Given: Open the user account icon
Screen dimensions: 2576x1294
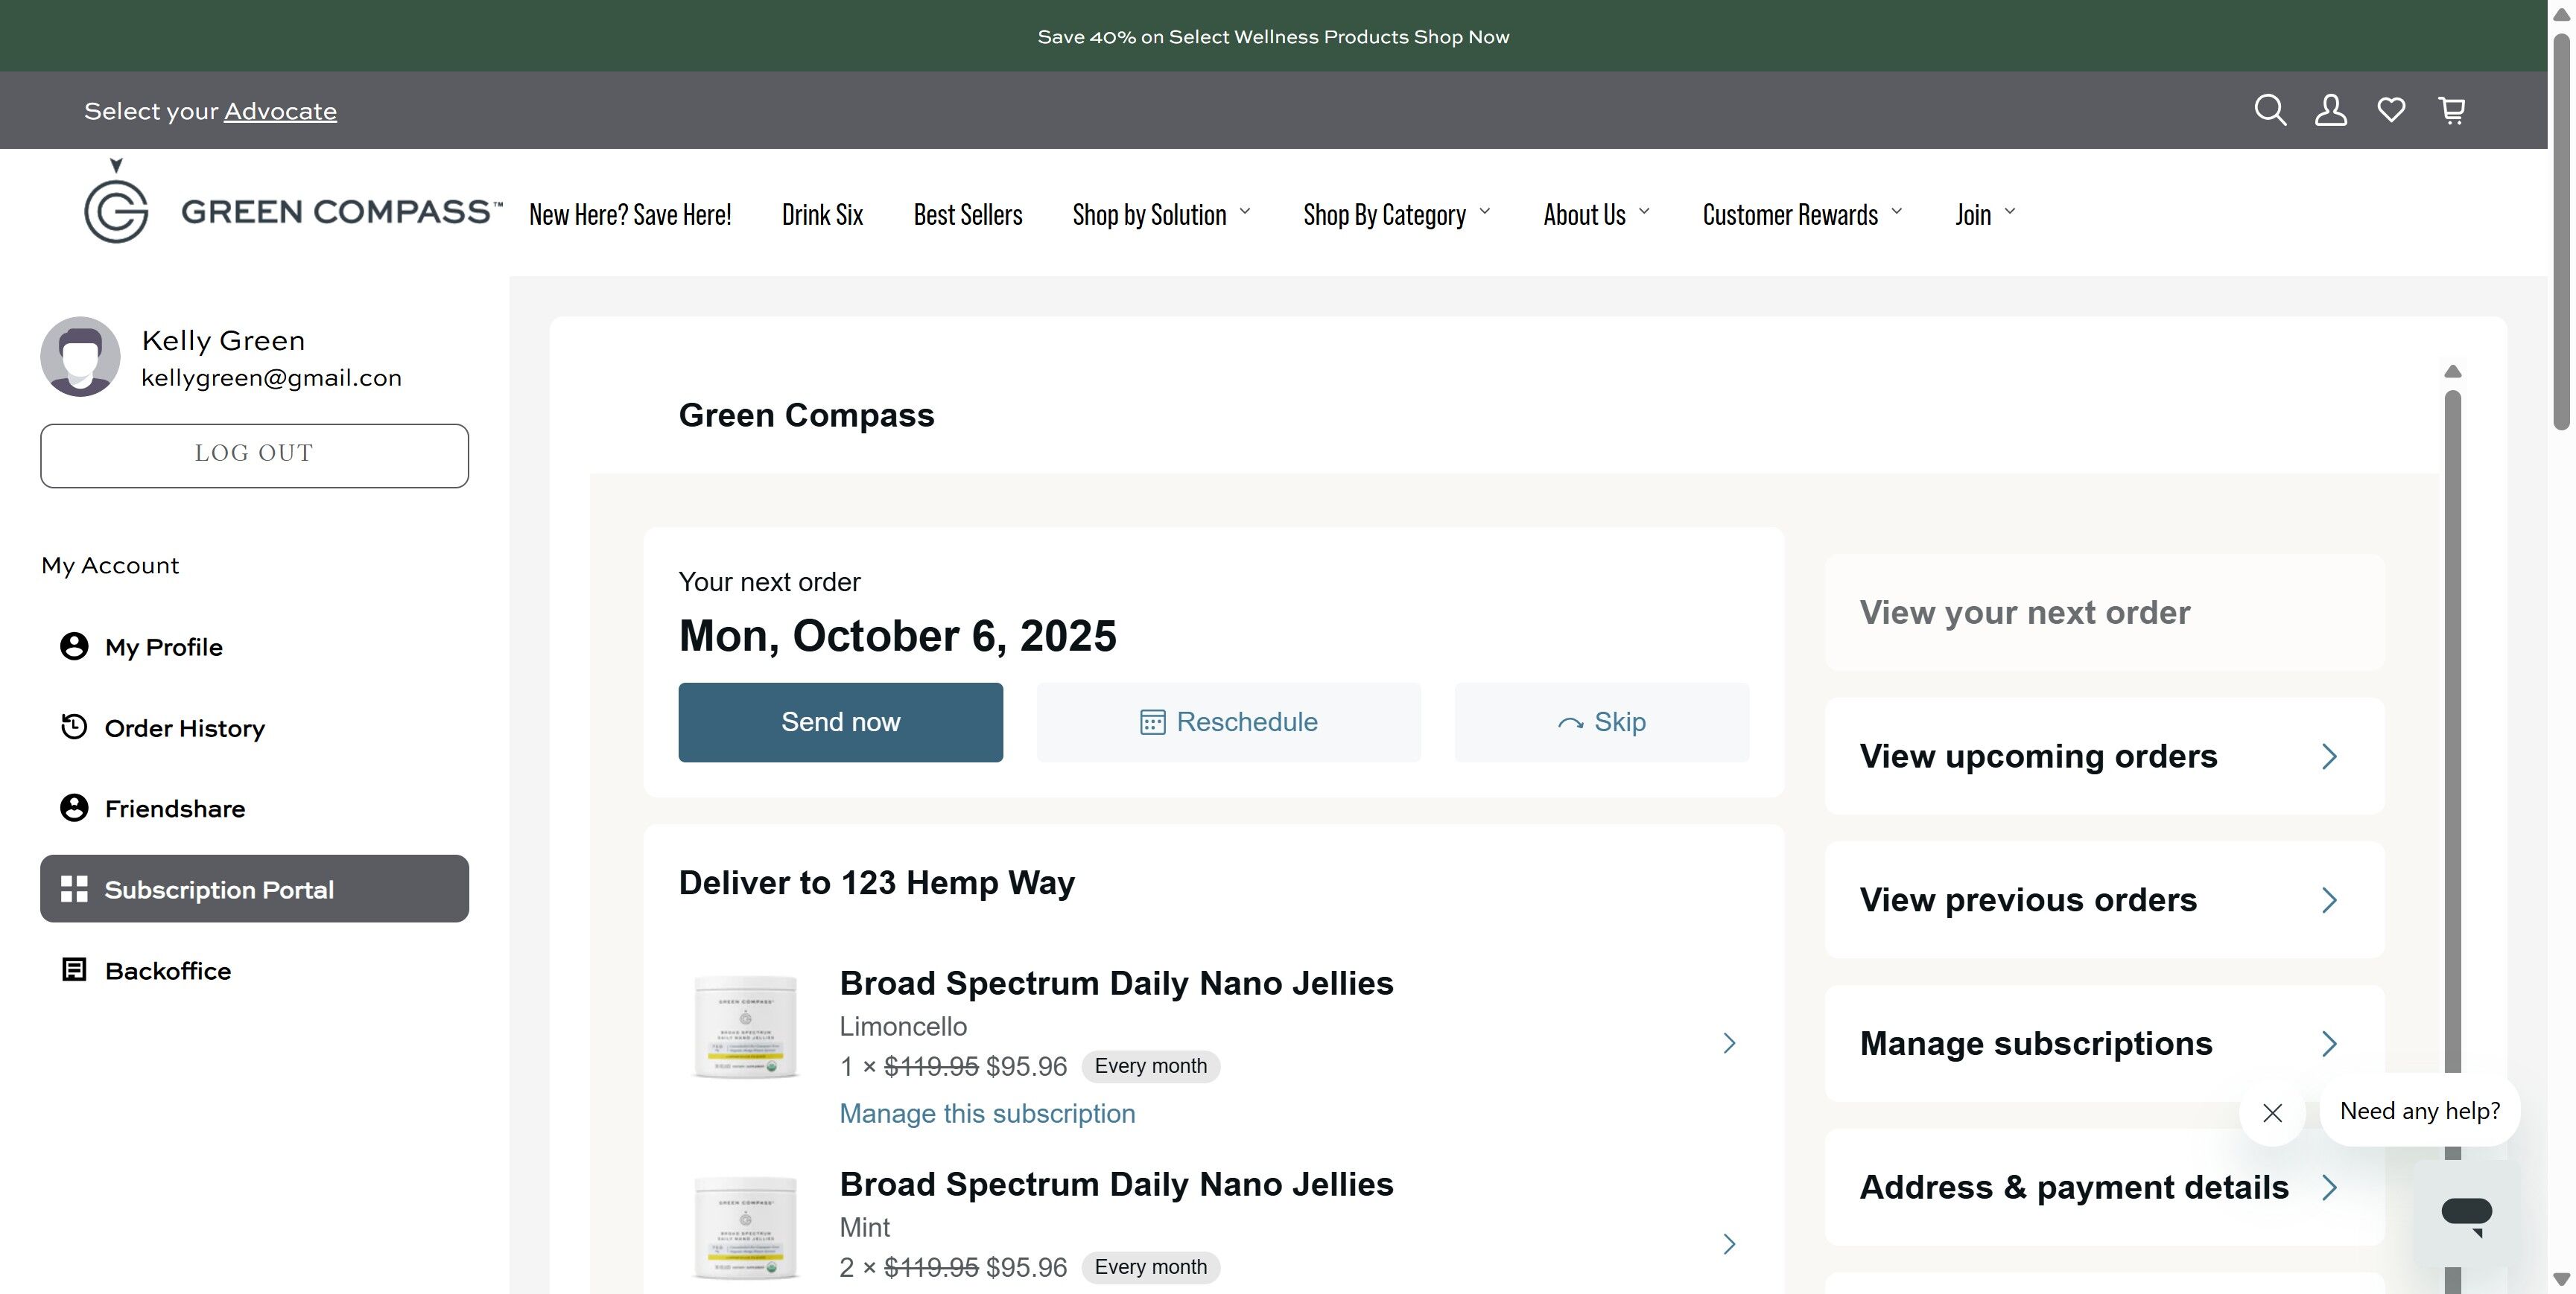Looking at the screenshot, I should pyautogui.click(x=2331, y=110).
